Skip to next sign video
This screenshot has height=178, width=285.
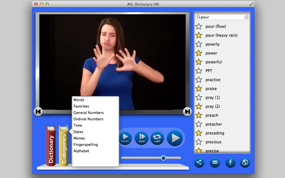[x=187, y=112]
